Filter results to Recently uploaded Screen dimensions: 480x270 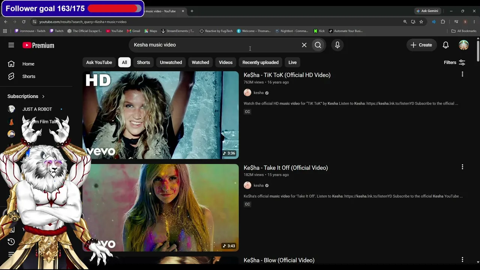(260, 63)
